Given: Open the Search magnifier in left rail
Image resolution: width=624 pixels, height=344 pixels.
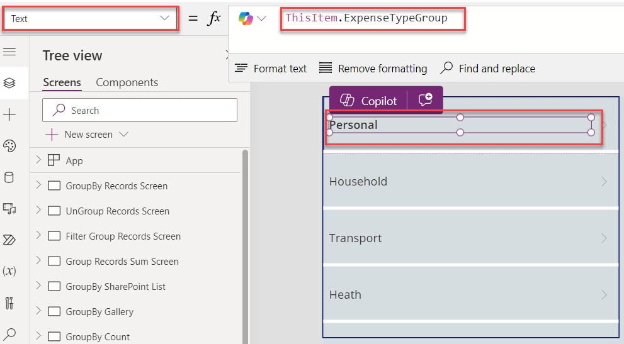Looking at the screenshot, I should tap(9, 333).
